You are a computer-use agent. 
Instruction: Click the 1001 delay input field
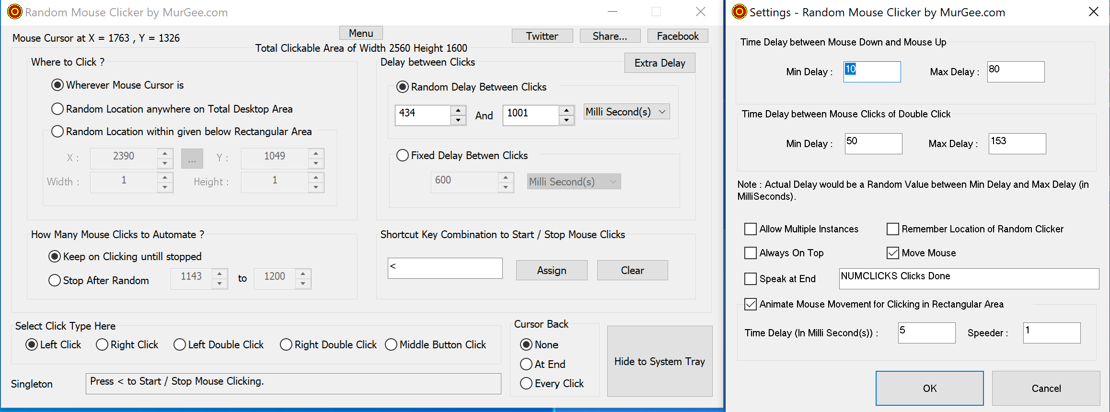[531, 115]
